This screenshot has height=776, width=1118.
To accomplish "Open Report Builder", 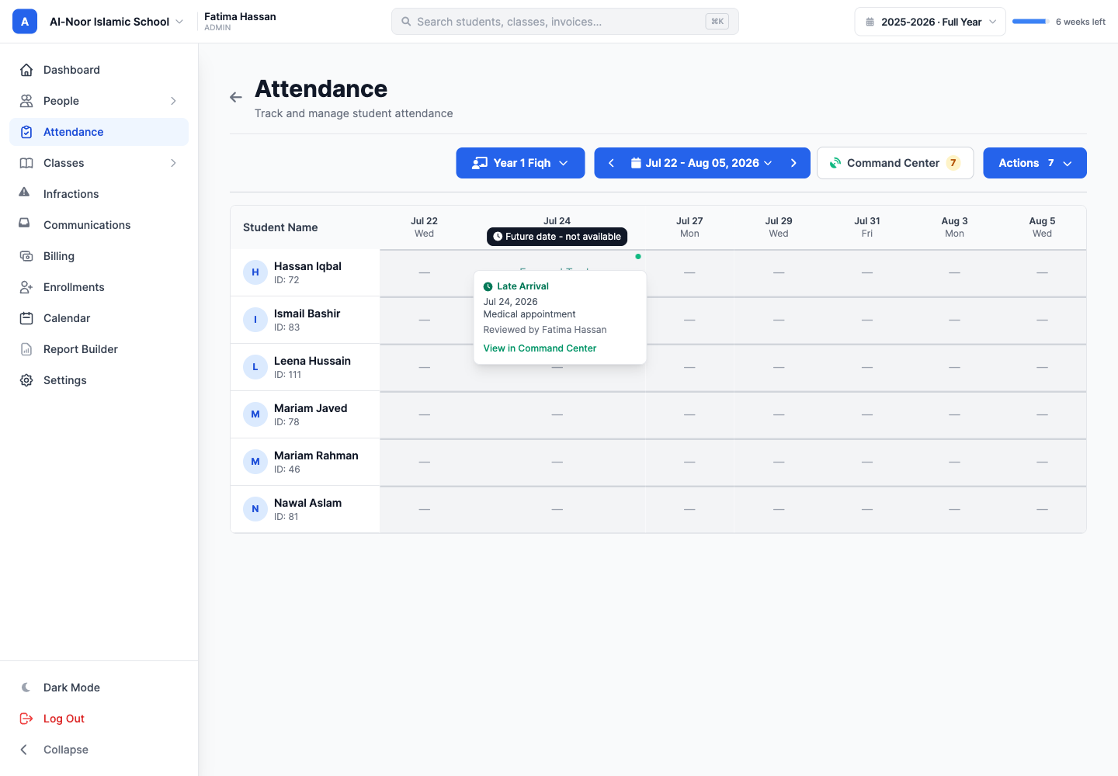I will [x=99, y=349].
